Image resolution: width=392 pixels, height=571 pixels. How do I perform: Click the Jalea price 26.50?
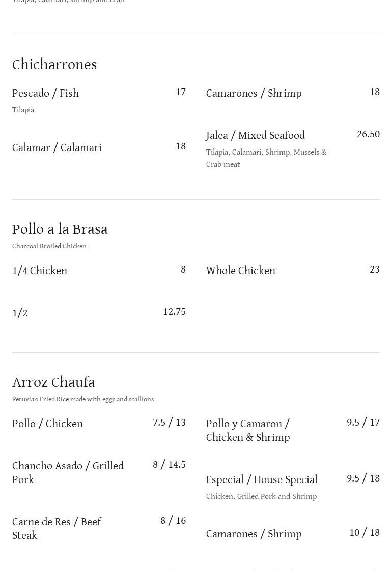tap(368, 135)
